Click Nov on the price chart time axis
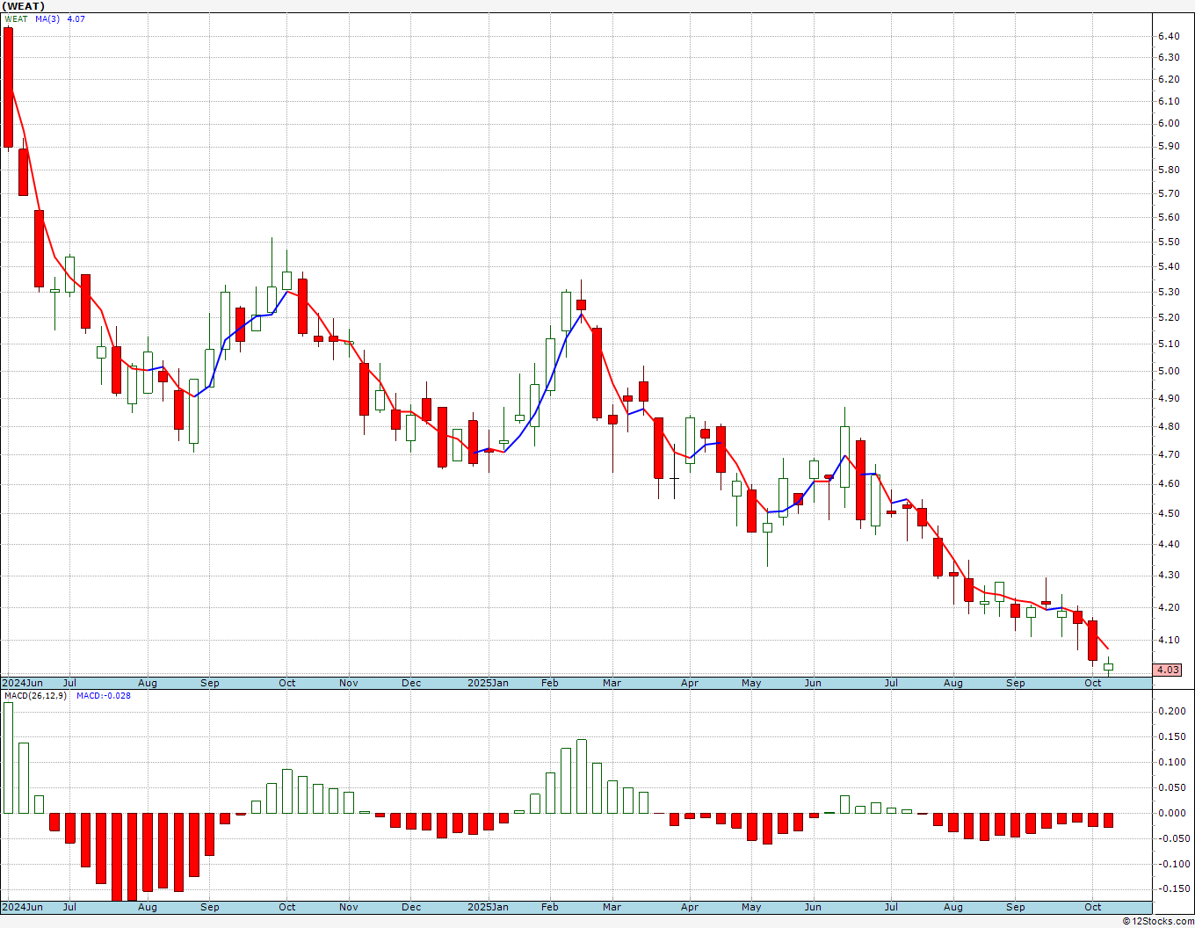The height and width of the screenshot is (928, 1195). 349,683
